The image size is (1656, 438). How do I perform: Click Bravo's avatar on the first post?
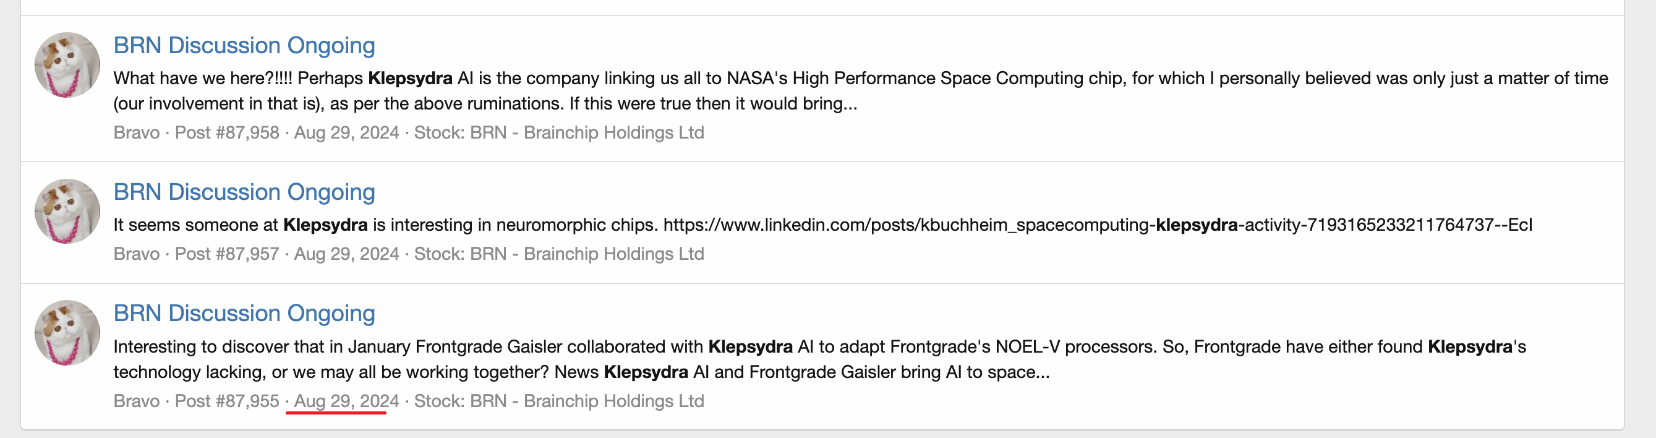pyautogui.click(x=66, y=64)
